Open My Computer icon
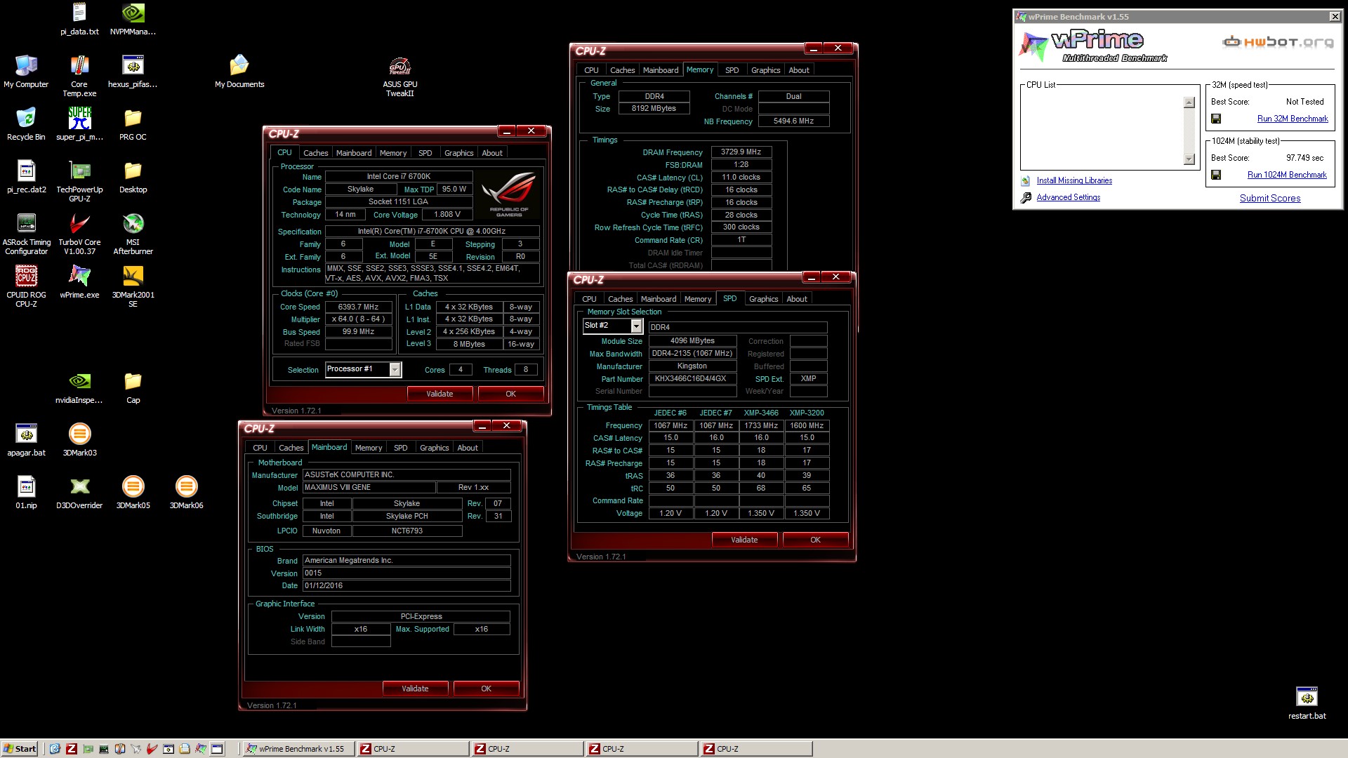Viewport: 1348px width, 758px height. point(26,71)
